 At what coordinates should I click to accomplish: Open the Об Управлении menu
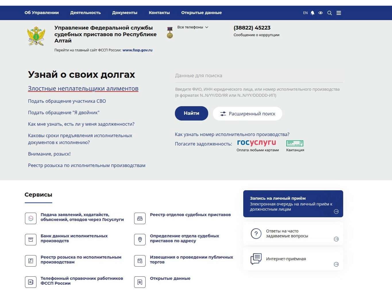(42, 13)
